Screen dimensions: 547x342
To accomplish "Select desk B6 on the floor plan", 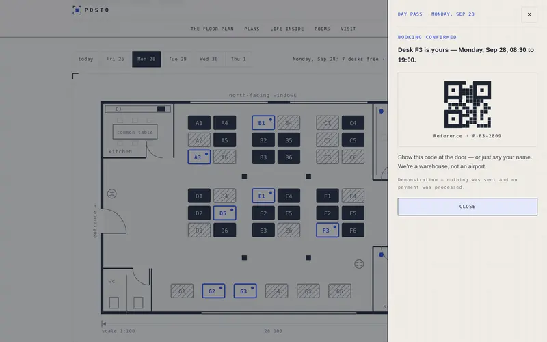I will tap(289, 157).
